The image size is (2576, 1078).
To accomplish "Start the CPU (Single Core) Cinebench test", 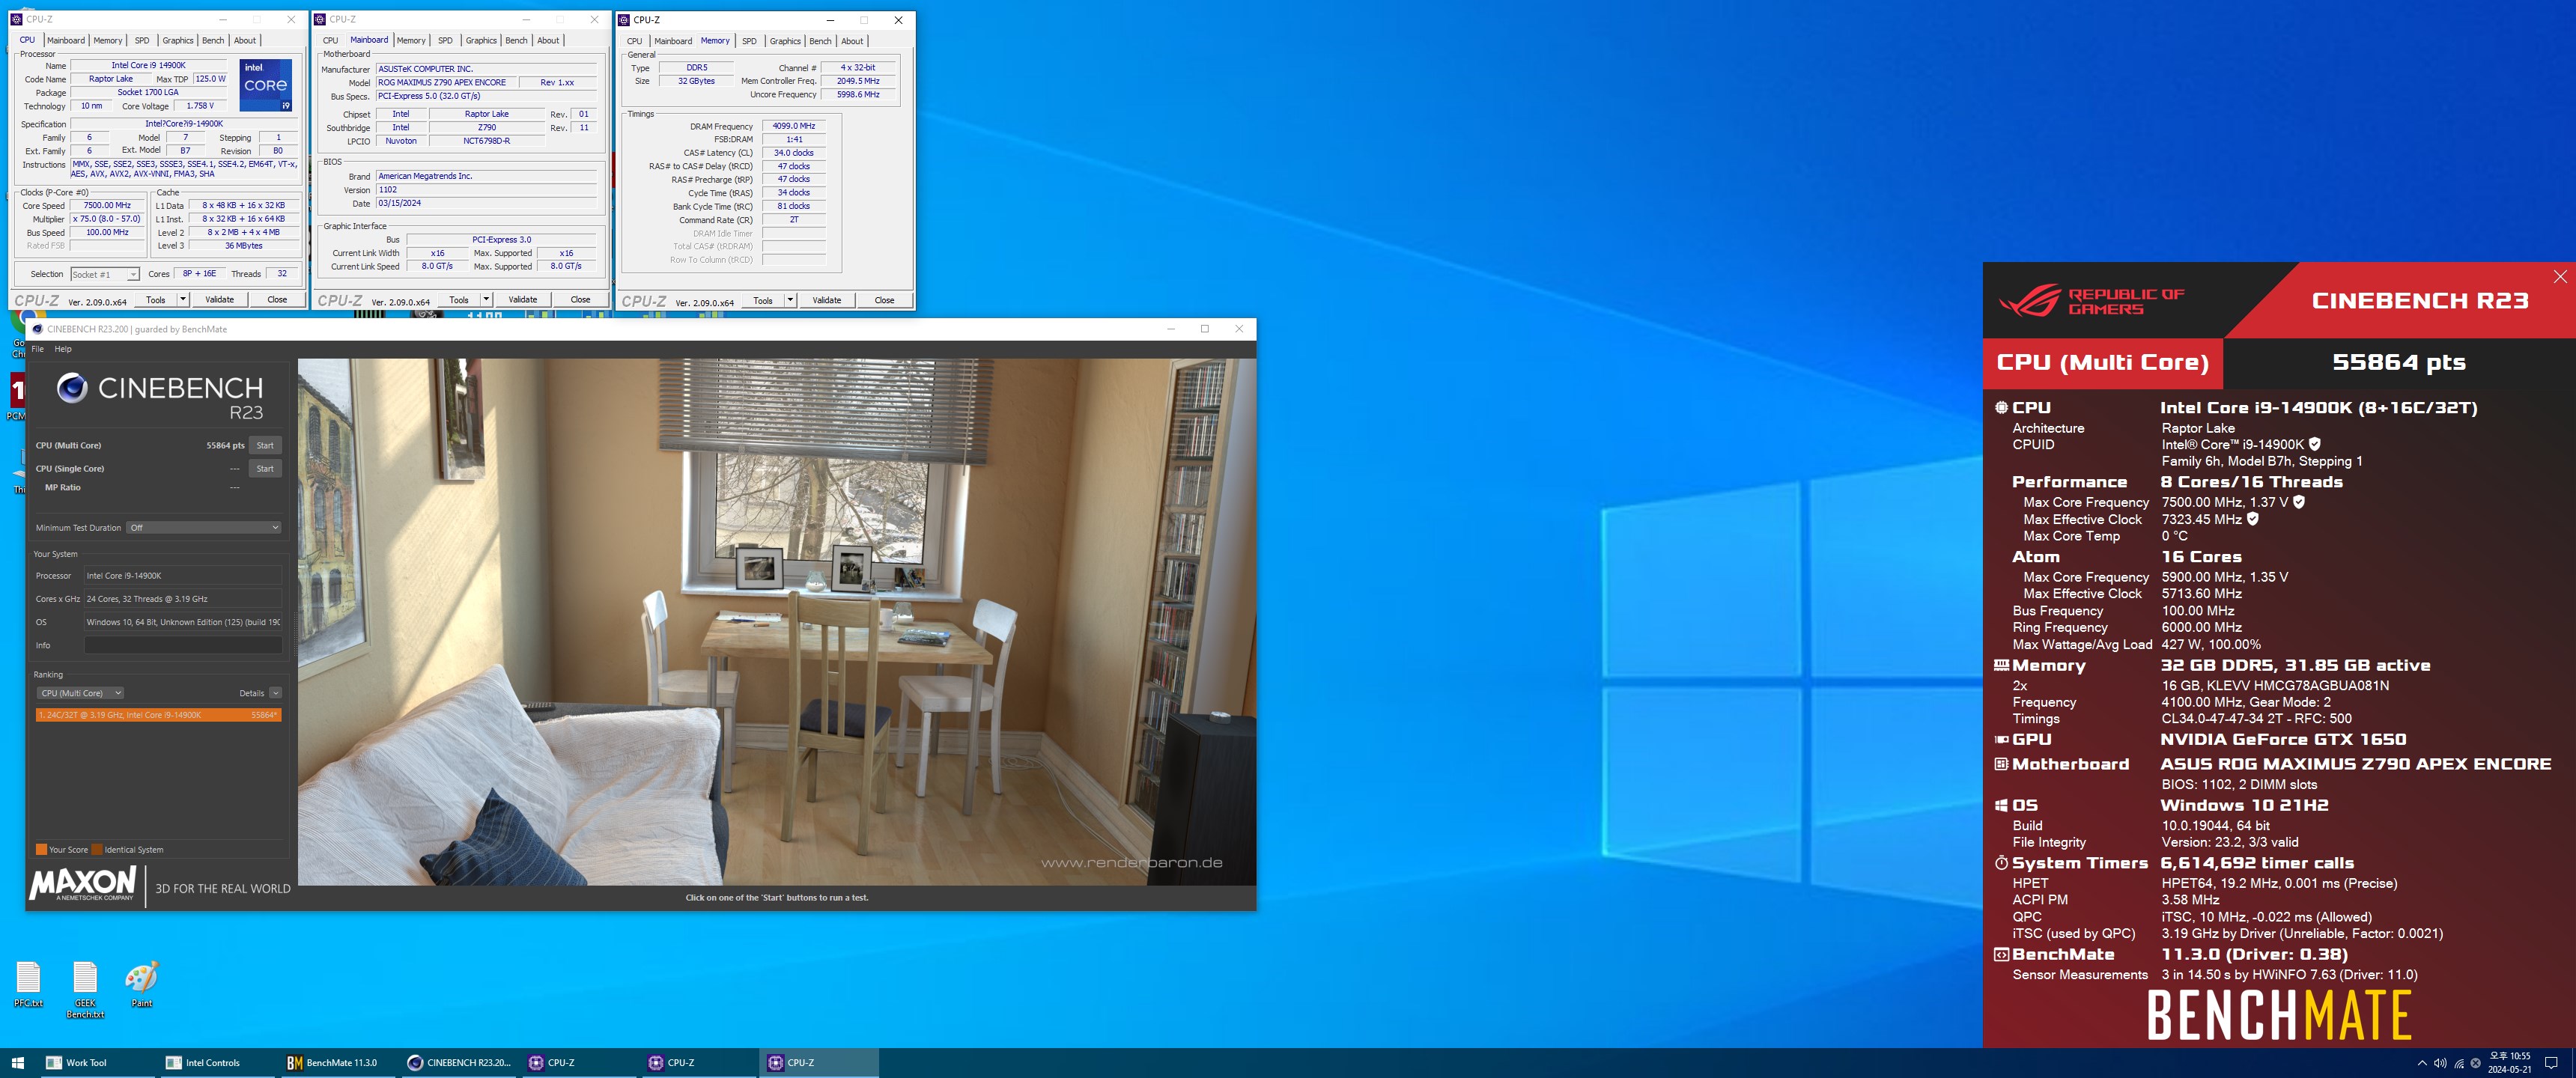I will coord(265,468).
